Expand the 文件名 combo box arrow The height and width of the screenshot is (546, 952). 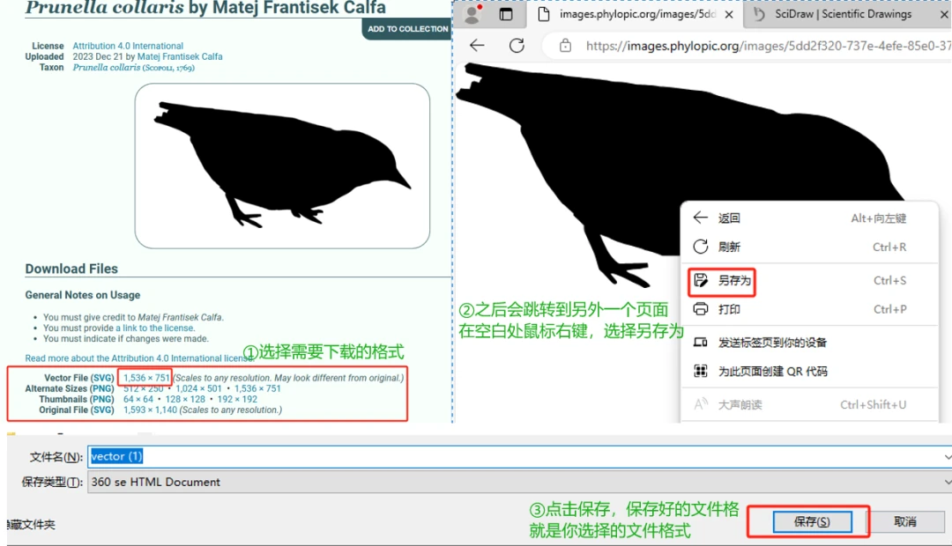pyautogui.click(x=947, y=457)
